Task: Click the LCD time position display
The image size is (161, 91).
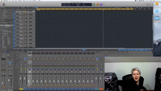Action: (x=66, y=5)
